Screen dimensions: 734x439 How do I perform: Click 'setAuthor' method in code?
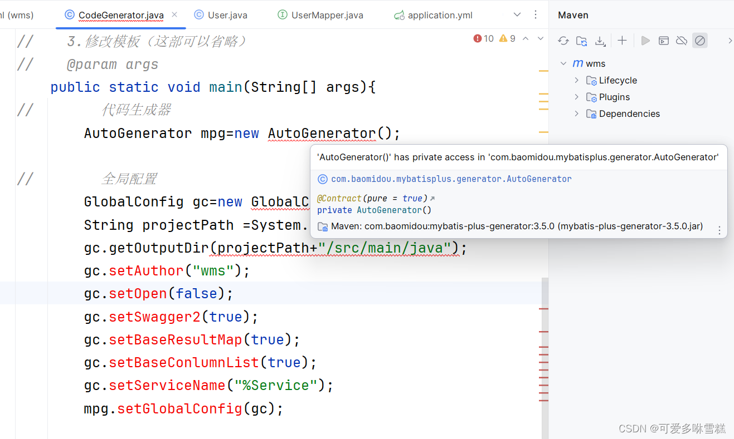pos(146,271)
